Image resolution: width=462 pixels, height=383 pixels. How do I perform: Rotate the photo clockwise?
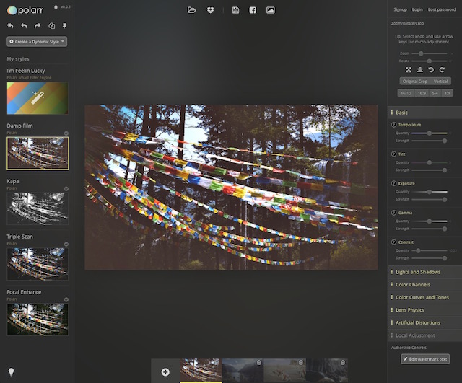point(442,70)
